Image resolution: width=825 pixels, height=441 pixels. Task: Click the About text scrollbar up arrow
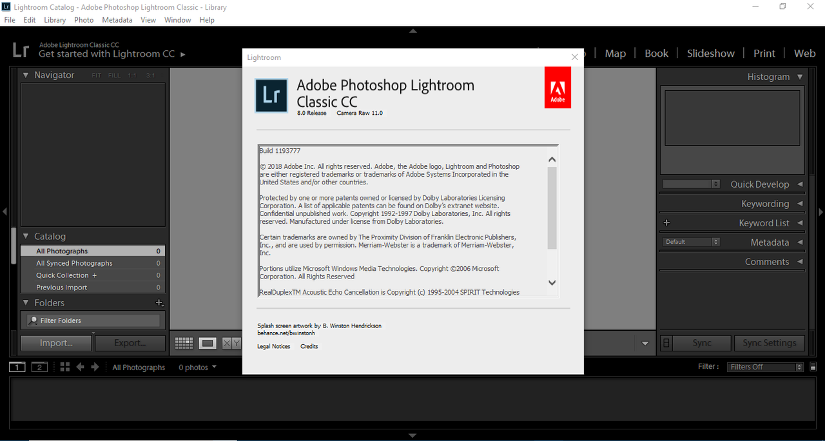coord(552,159)
